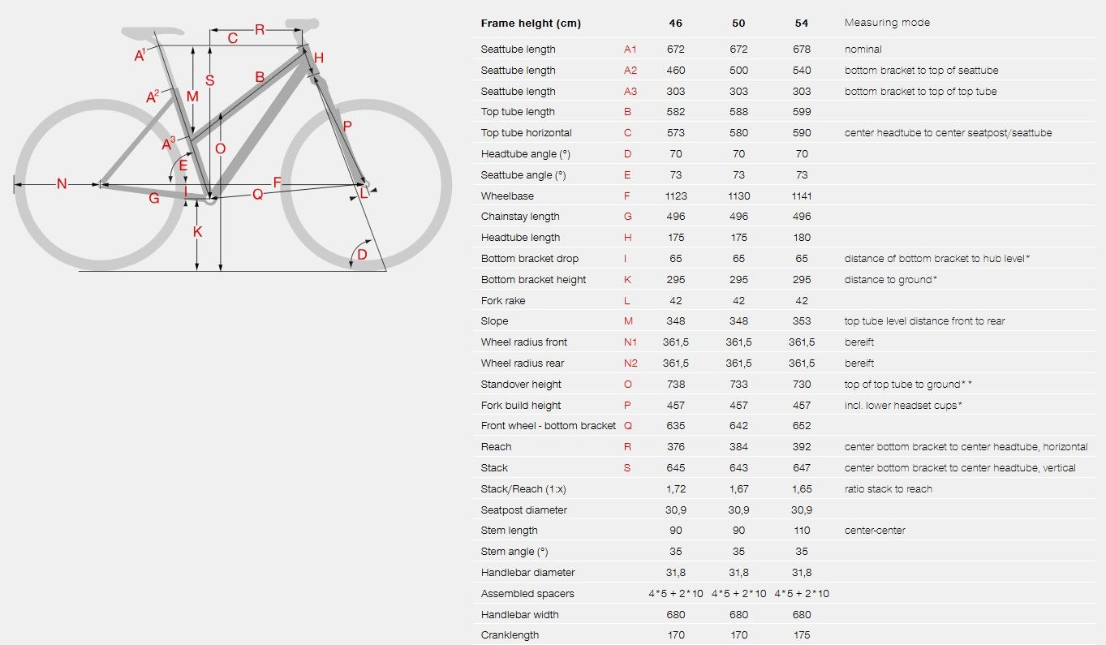
Task: Click the Wheelbase row label
Action: (507, 196)
